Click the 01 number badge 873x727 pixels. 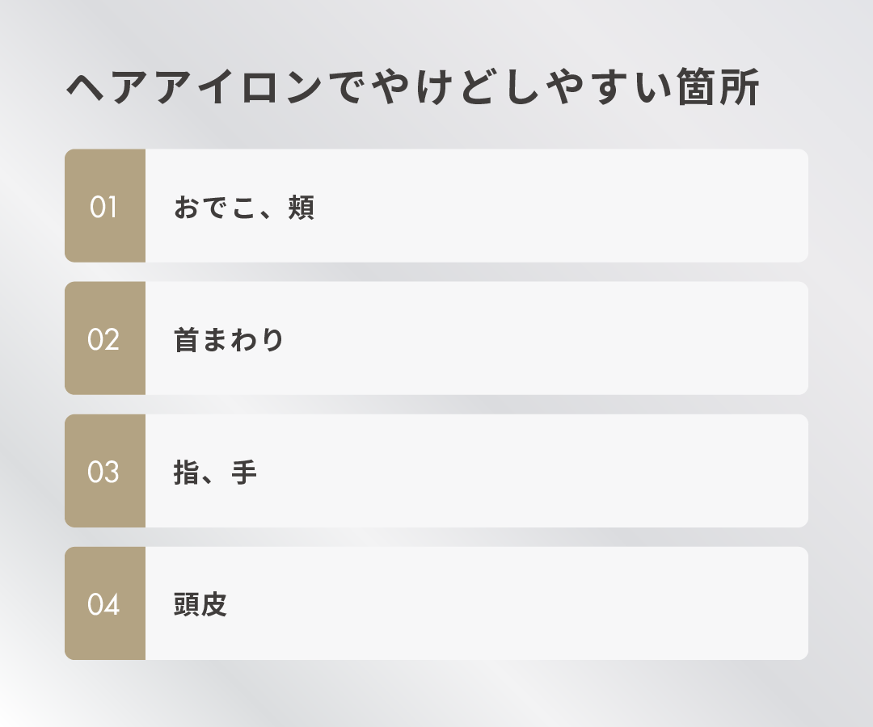pos(104,206)
